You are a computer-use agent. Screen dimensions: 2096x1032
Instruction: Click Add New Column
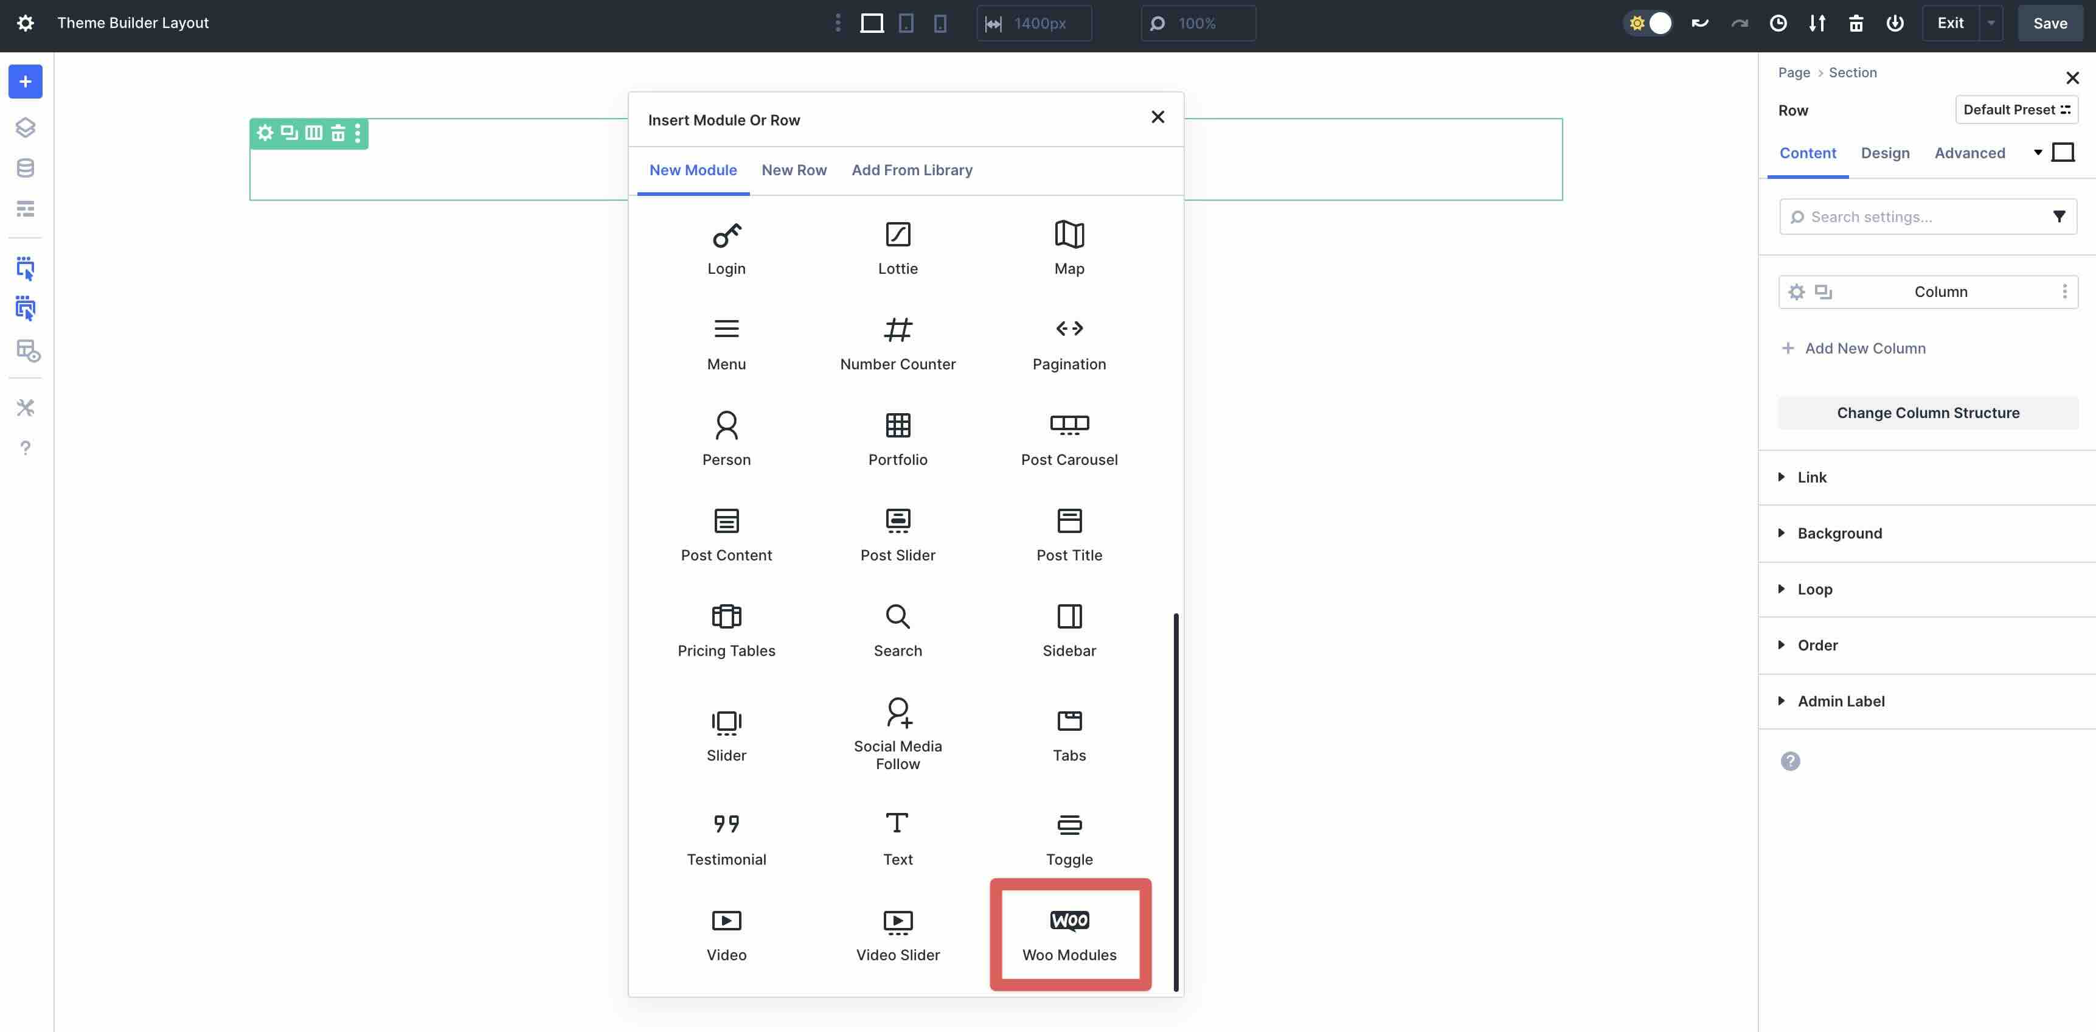1853,347
